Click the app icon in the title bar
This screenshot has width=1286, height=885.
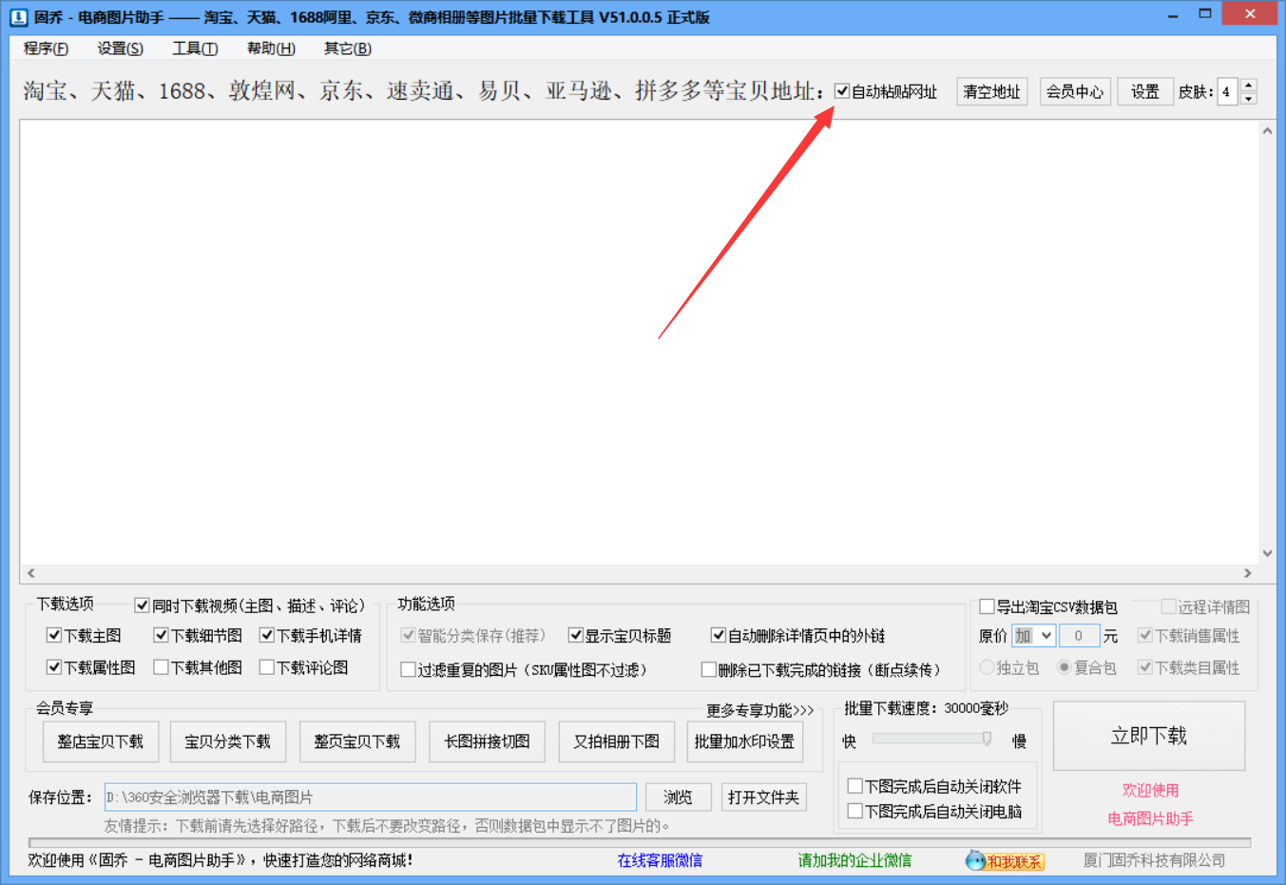(x=18, y=17)
